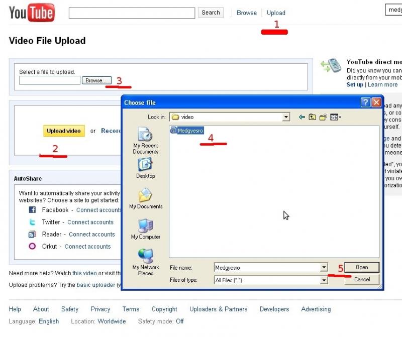The height and width of the screenshot is (337, 402).
Task: Open the About footer link
Action: point(41,309)
